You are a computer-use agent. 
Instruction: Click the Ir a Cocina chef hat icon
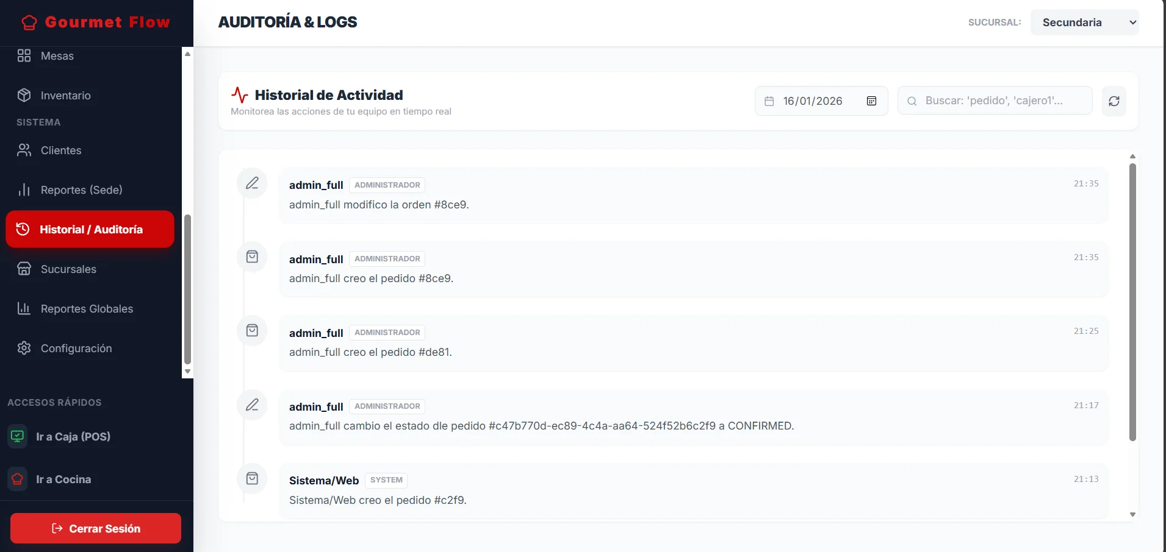click(18, 479)
